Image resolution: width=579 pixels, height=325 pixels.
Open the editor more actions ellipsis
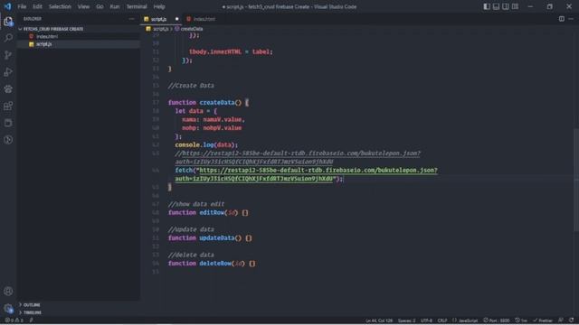571,19
